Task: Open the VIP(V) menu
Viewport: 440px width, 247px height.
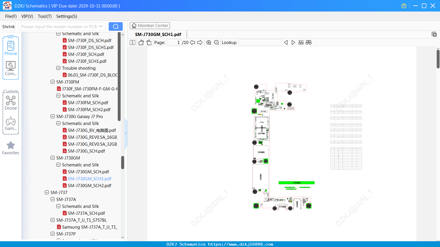Action: coord(27,16)
